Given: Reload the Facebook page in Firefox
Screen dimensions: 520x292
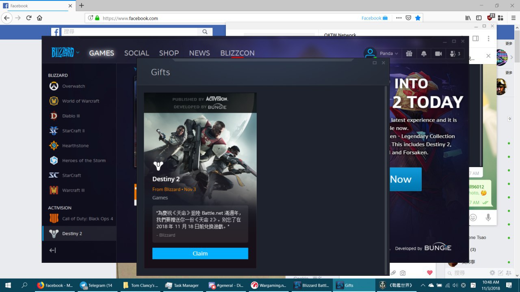Looking at the screenshot, I should 29,18.
